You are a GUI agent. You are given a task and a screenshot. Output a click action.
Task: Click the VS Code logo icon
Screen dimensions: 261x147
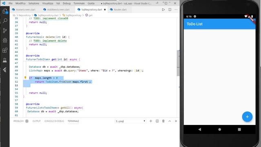[3, 3]
